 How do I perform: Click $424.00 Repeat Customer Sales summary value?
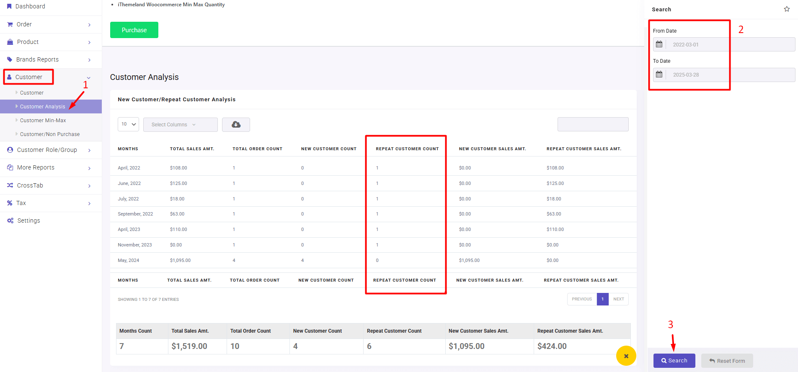tap(552, 346)
